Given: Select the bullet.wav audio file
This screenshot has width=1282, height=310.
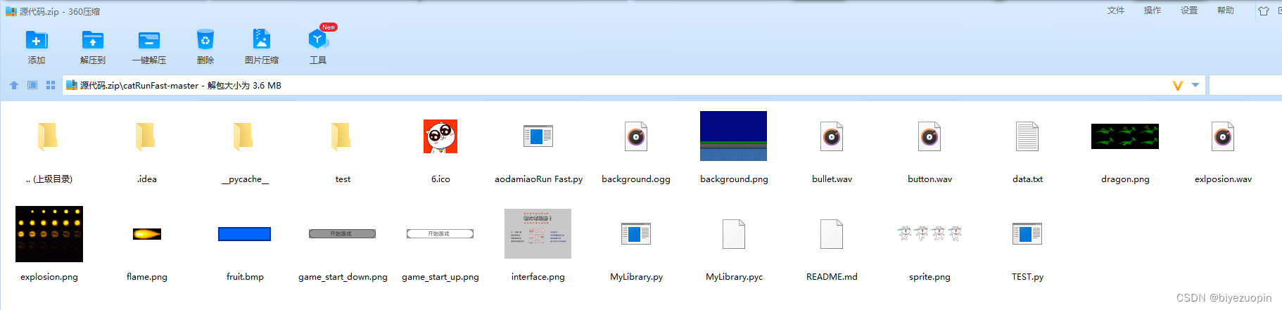Looking at the screenshot, I should click(832, 136).
